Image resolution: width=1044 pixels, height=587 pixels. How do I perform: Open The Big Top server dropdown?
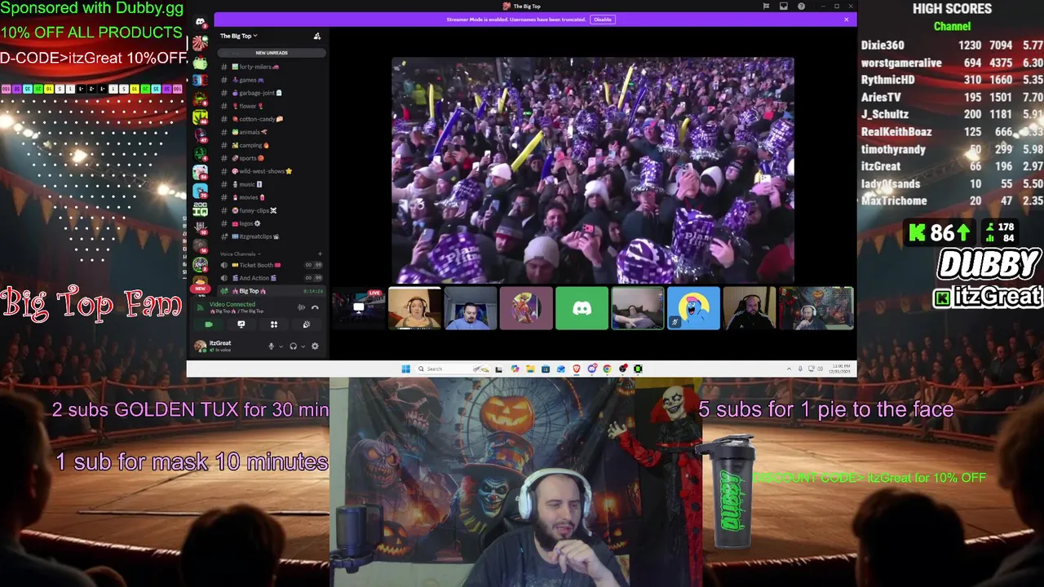click(x=238, y=36)
